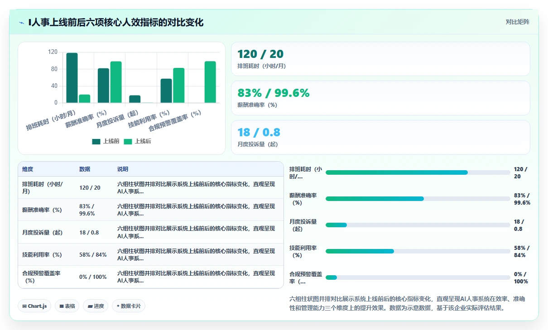548x330 pixels.
Task: Click the 排班耗时（小时/月） table row cell
Action: (x=46, y=188)
